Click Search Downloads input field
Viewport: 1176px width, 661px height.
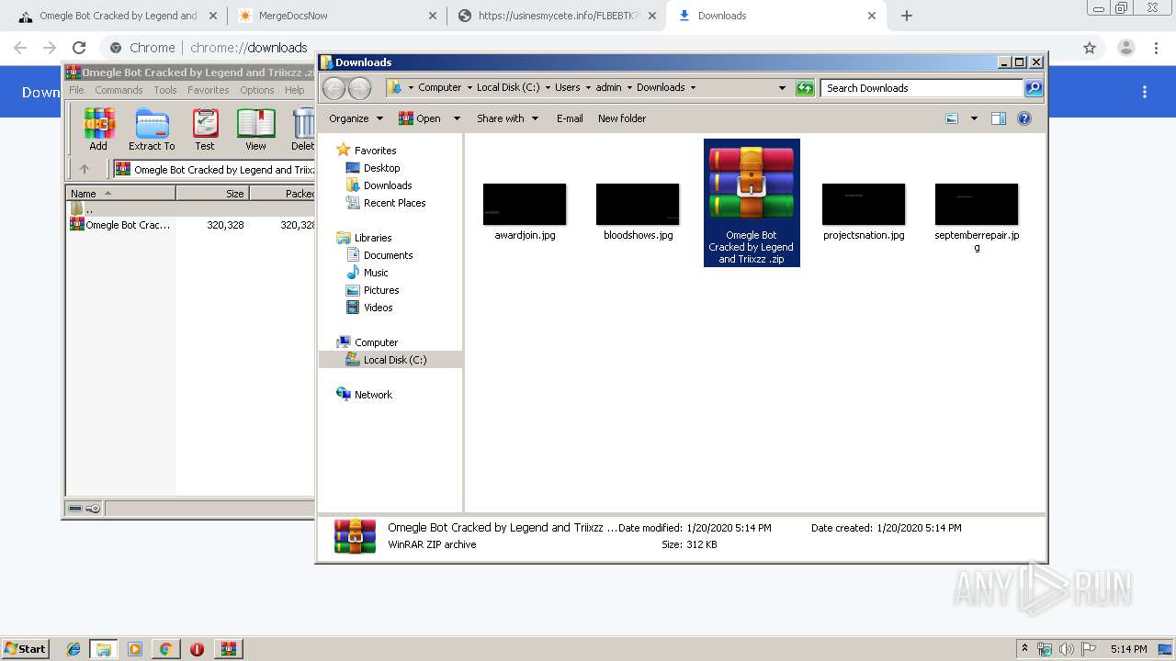pyautogui.click(x=922, y=88)
